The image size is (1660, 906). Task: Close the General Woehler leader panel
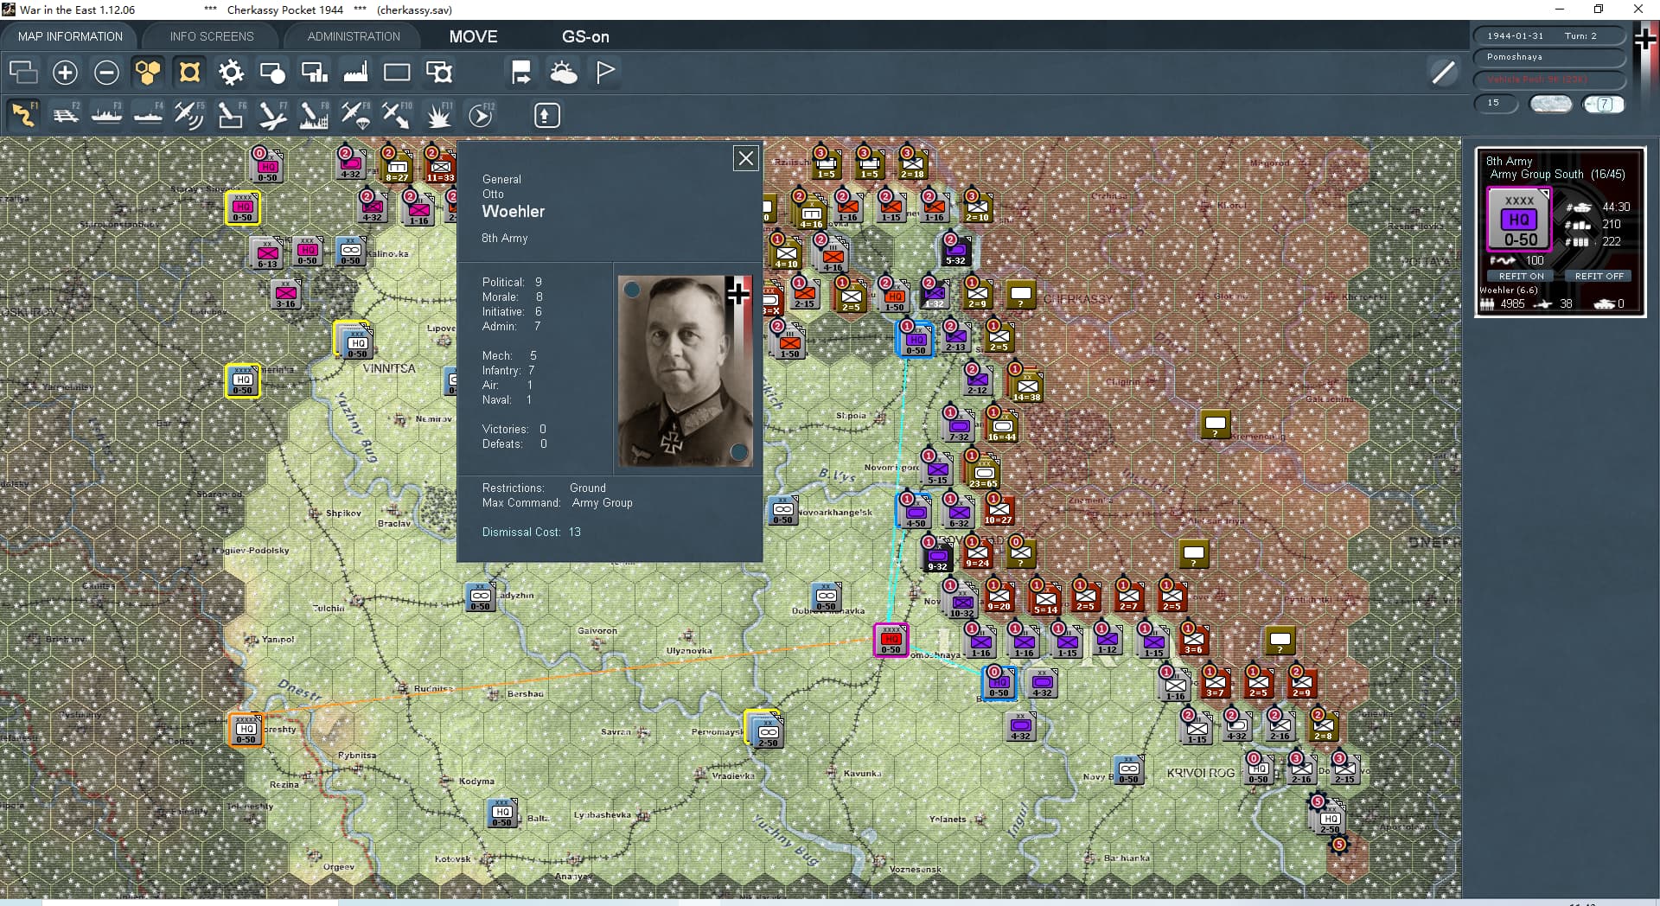coord(745,158)
